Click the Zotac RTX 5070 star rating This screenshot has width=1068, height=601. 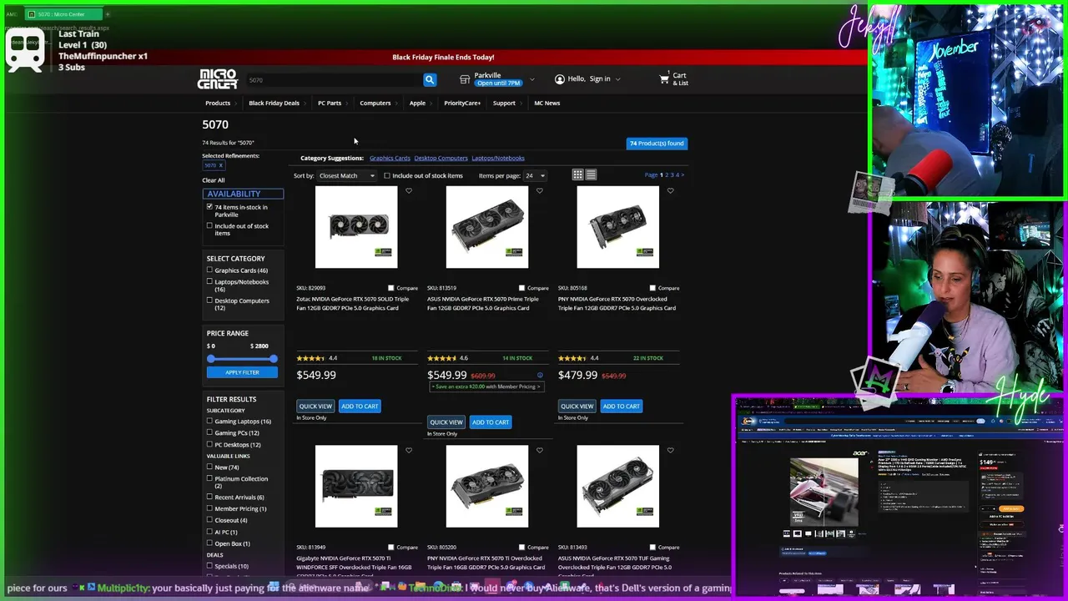[x=310, y=358]
